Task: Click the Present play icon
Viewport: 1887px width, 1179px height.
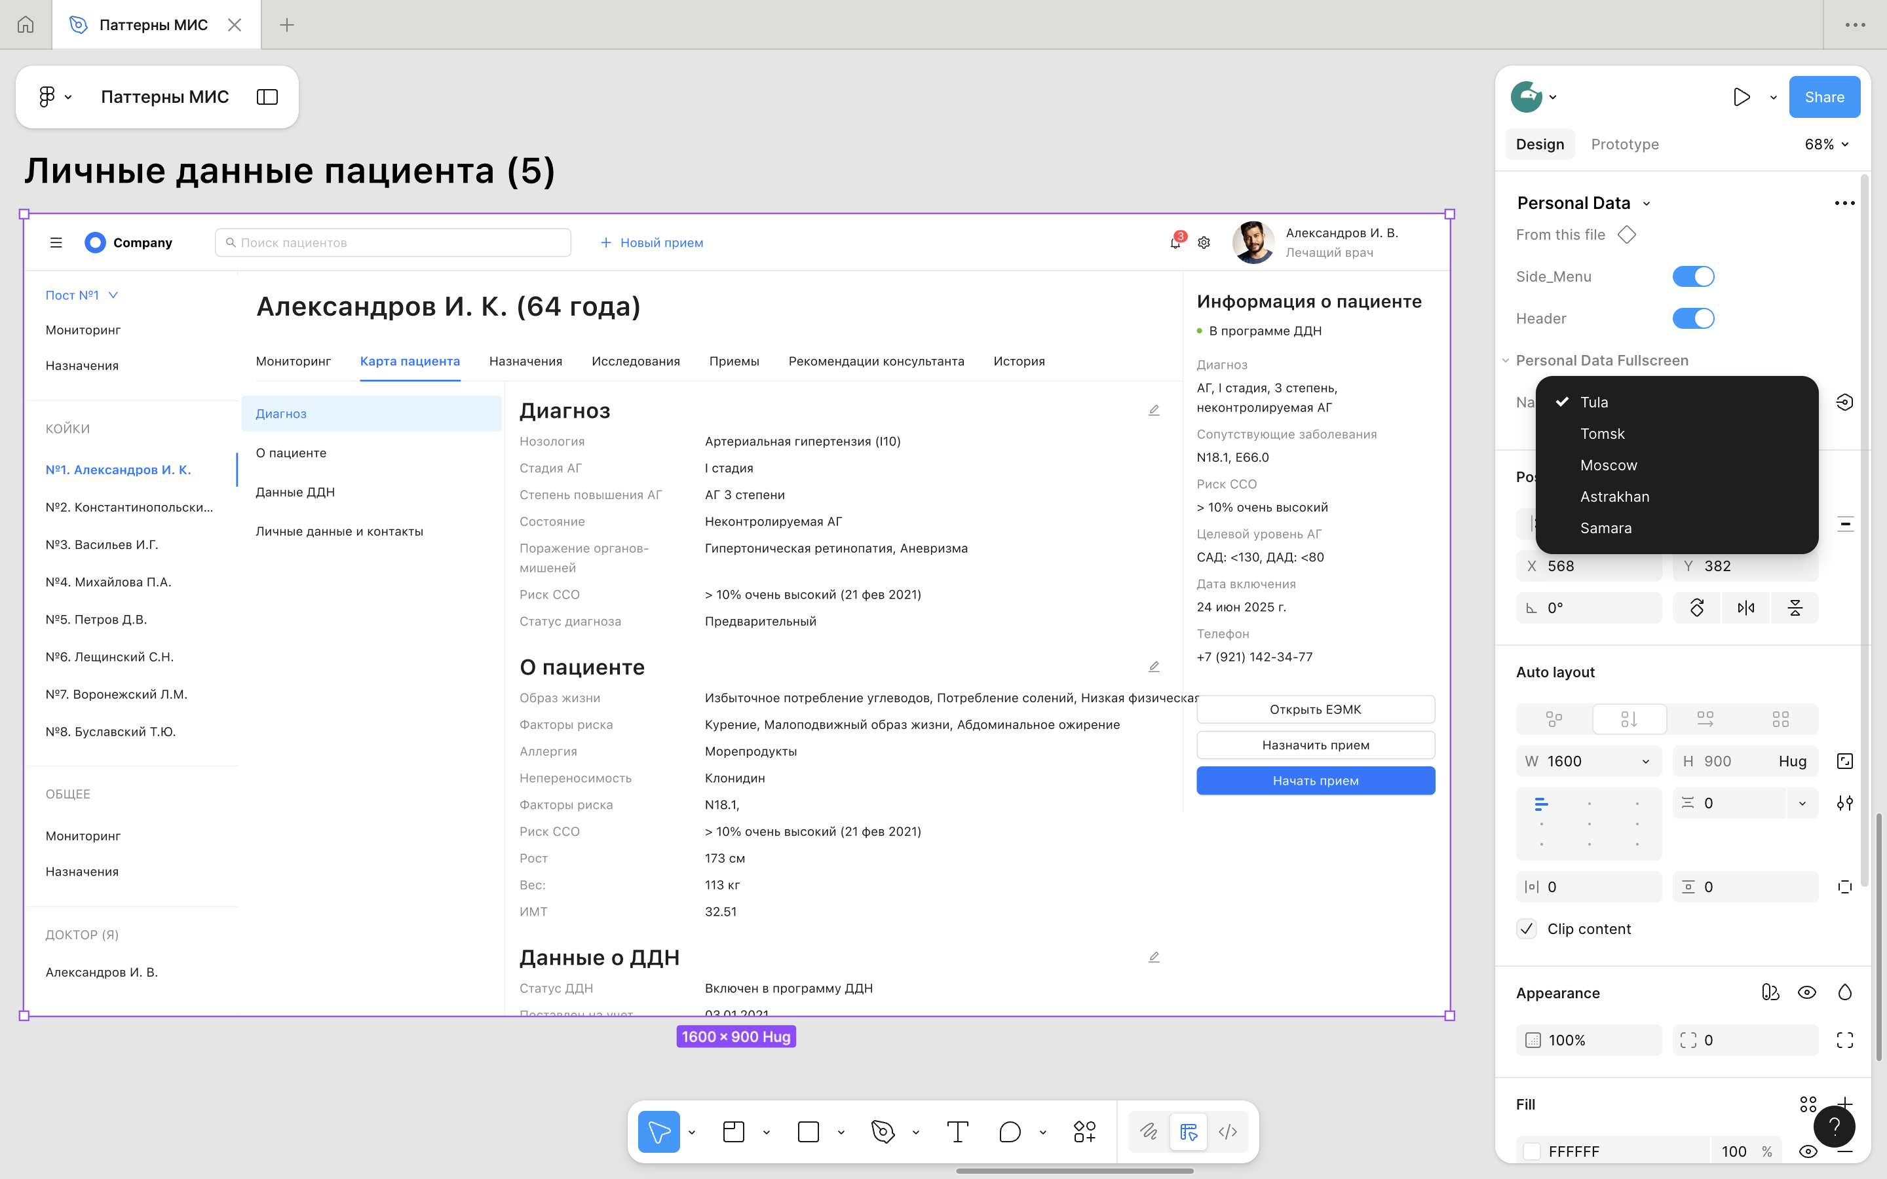Action: (x=1741, y=97)
